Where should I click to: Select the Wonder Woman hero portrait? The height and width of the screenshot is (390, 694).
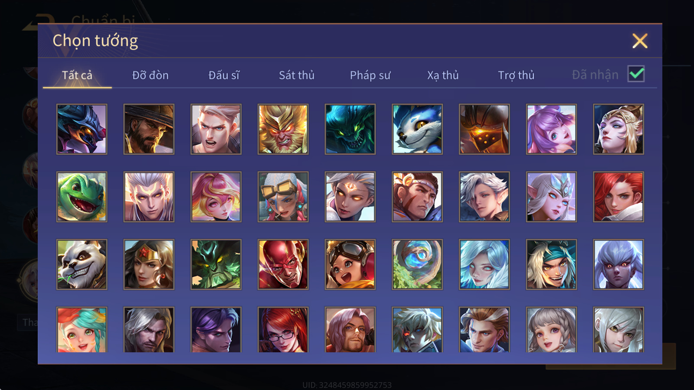coord(149,264)
